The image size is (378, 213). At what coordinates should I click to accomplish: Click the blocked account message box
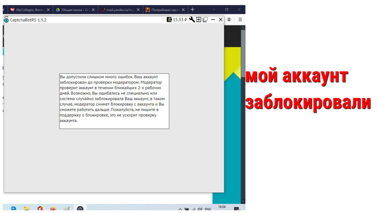pos(114,101)
